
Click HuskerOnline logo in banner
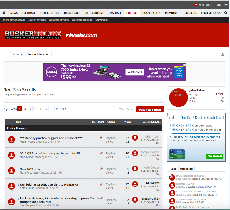[33, 35]
